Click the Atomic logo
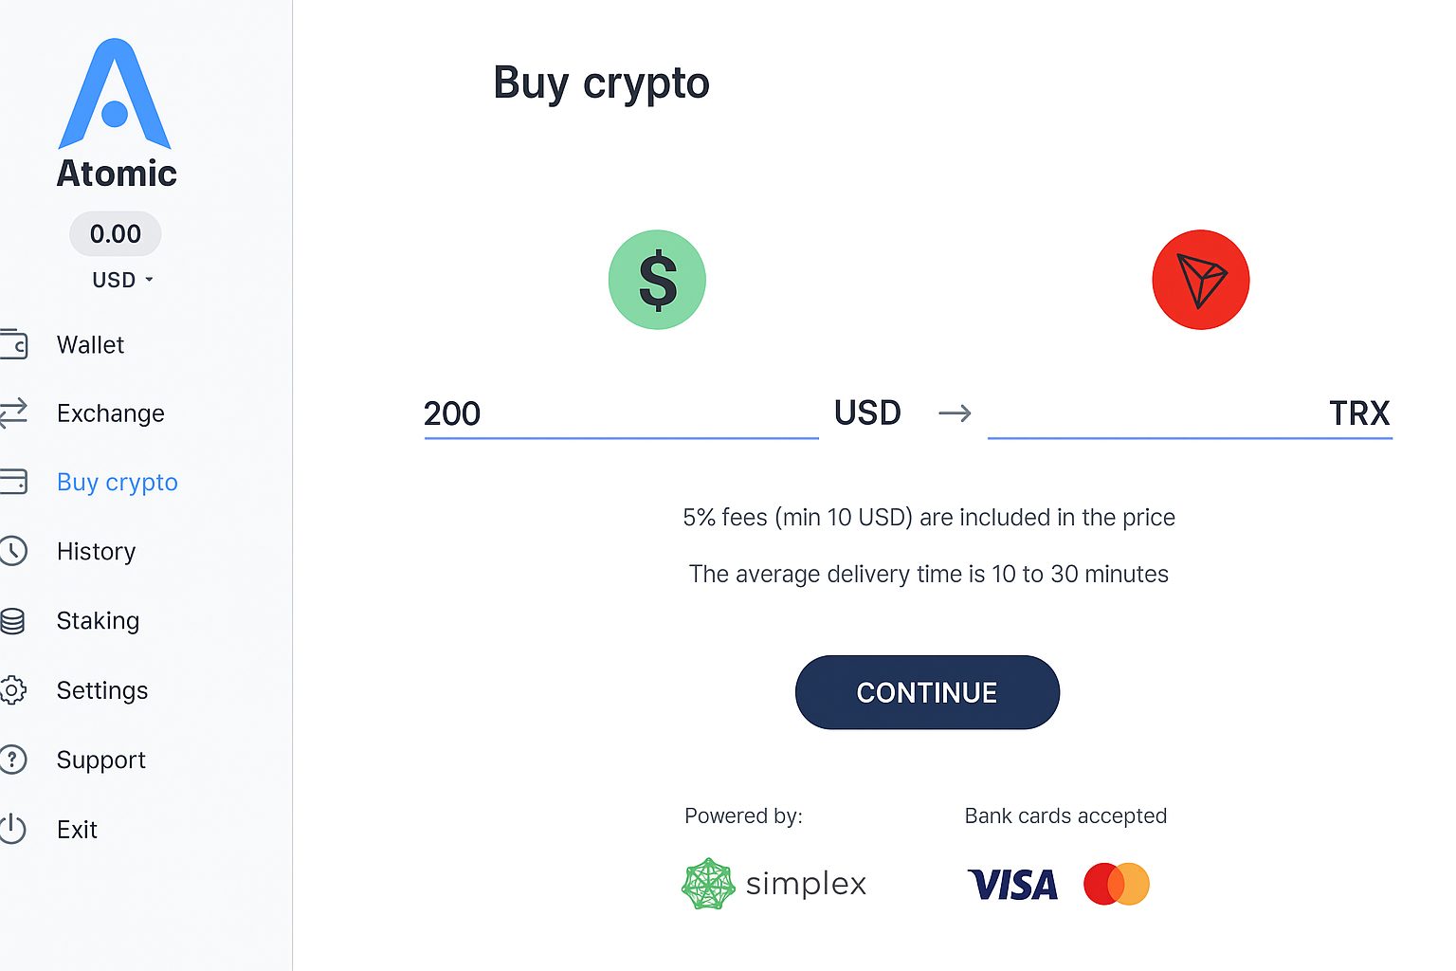1456x971 pixels. [x=115, y=95]
